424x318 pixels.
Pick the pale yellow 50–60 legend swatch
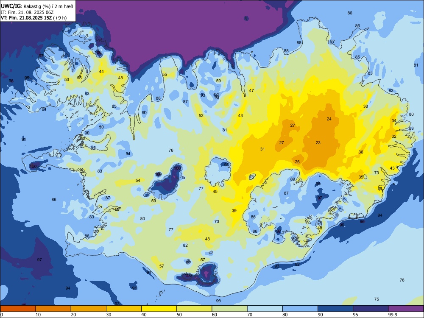(x=194, y=309)
